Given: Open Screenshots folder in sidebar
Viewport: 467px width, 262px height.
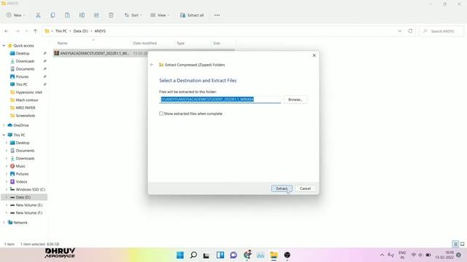Looking at the screenshot, I should [x=26, y=116].
